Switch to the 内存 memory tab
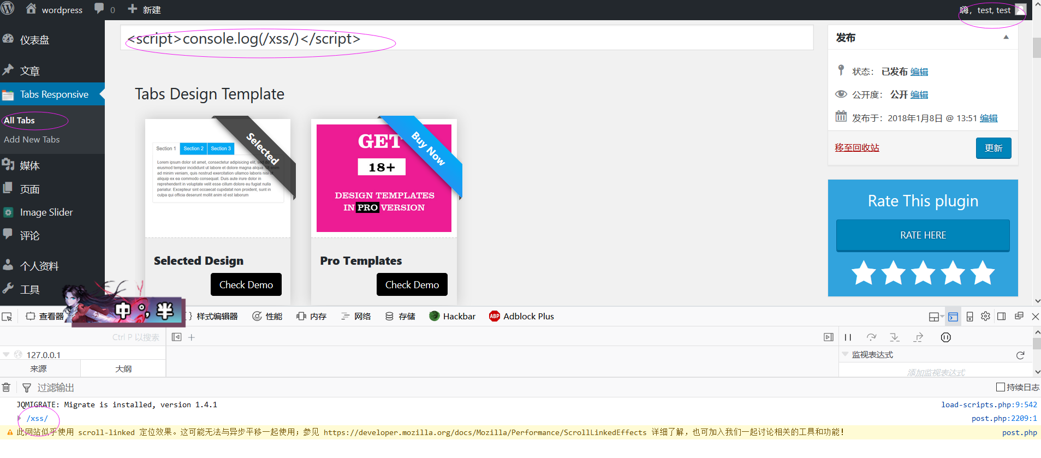The image size is (1041, 458). pyautogui.click(x=312, y=316)
